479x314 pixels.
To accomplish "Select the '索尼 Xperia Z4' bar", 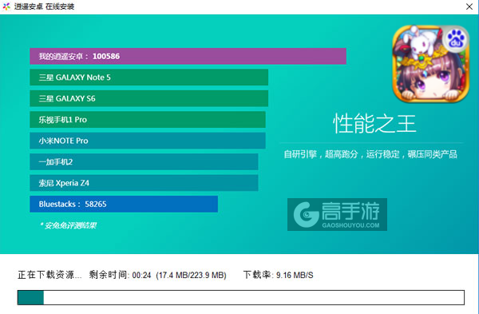I will pos(144,183).
